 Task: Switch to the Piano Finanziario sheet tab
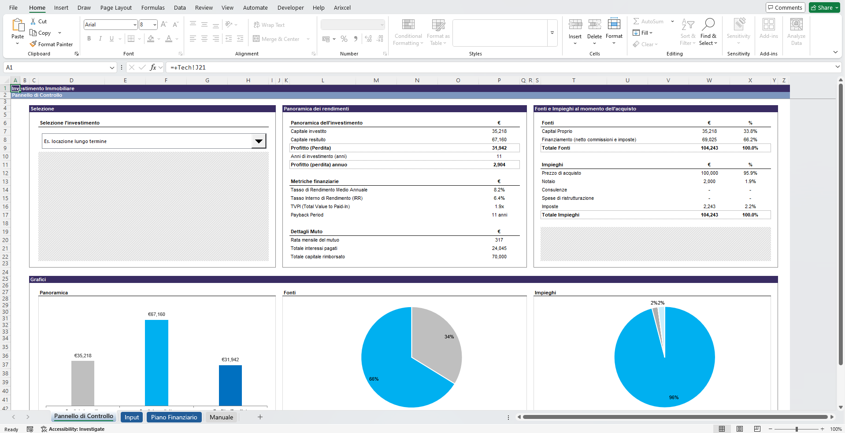pos(174,417)
